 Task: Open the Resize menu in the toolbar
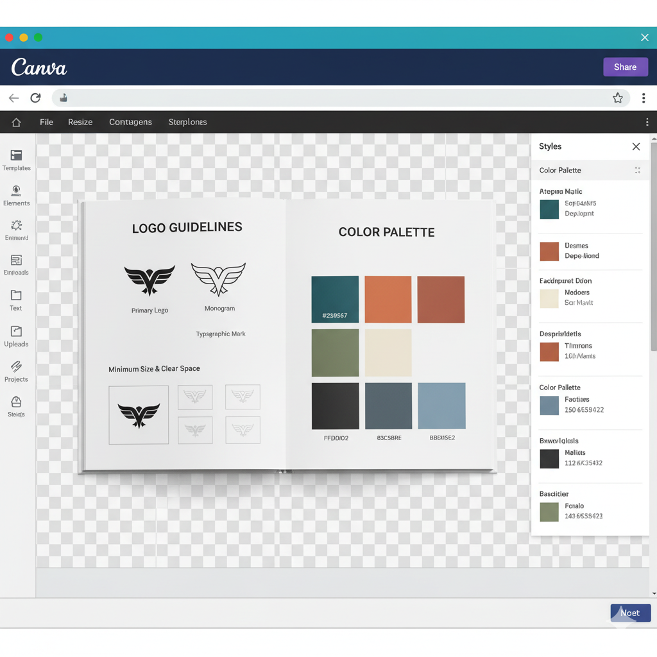click(x=80, y=122)
